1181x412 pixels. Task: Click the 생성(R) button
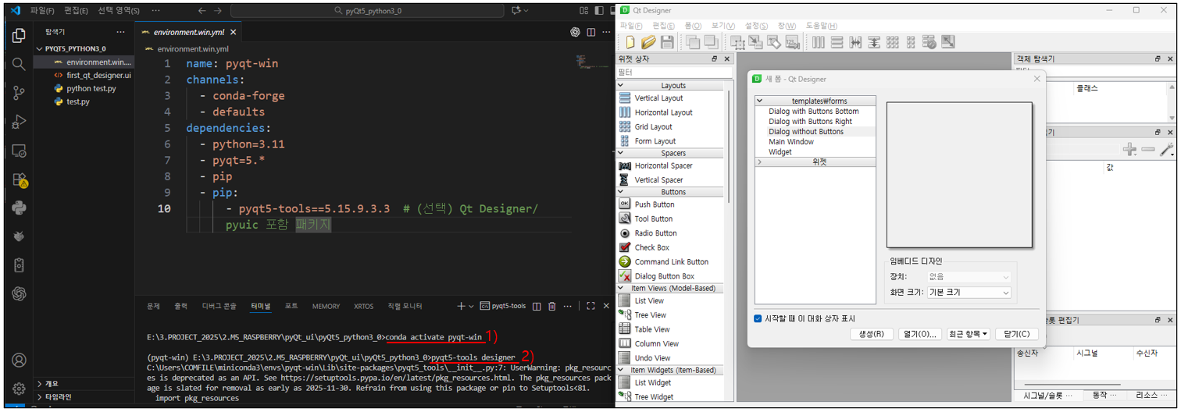(x=871, y=334)
